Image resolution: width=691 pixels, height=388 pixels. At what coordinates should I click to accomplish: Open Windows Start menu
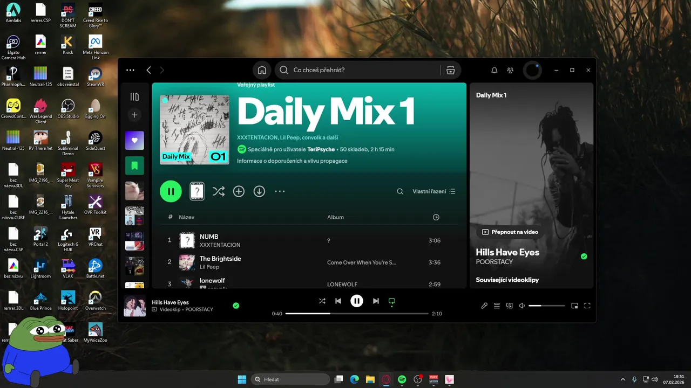[242, 379]
